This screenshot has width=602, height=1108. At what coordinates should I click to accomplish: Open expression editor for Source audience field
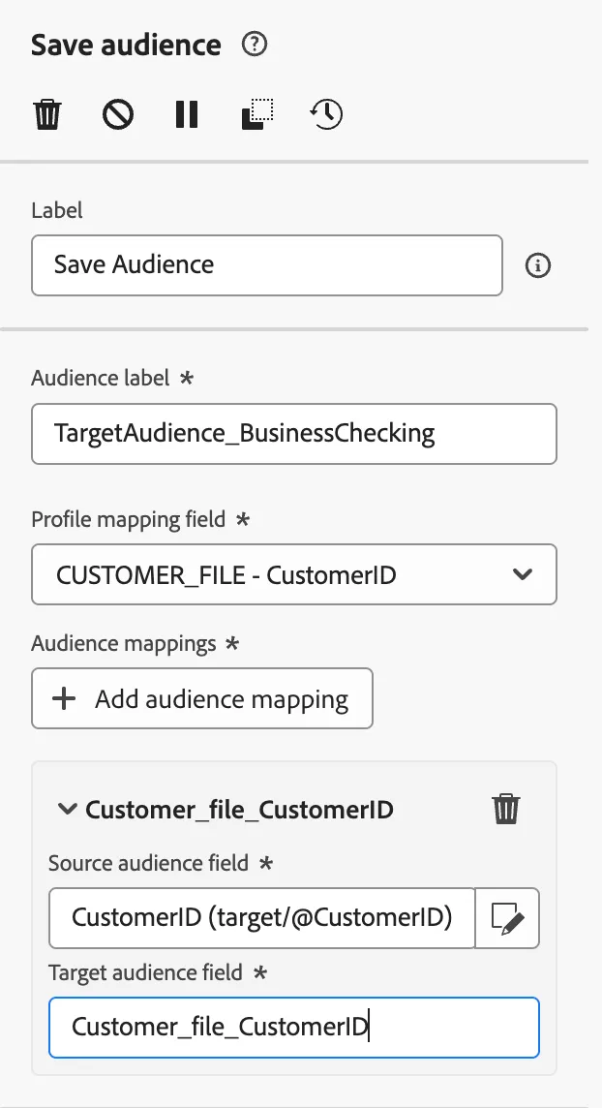507,918
